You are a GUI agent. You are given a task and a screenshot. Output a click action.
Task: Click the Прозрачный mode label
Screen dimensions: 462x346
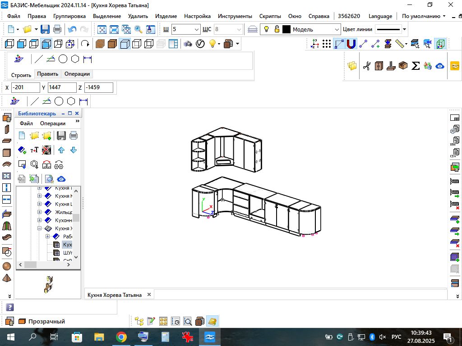pos(46,321)
